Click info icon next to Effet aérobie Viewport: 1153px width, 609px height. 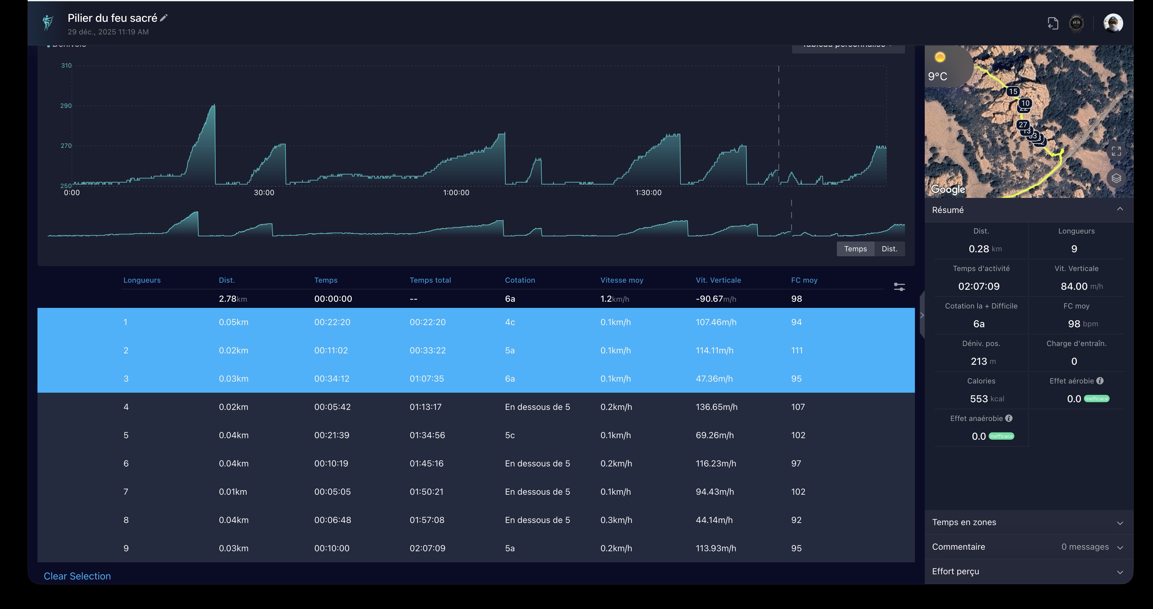(1100, 381)
